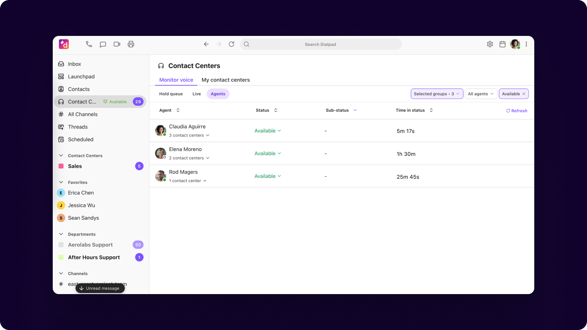Open chat with Sean Sandys
The width and height of the screenshot is (587, 330).
[x=99, y=218]
